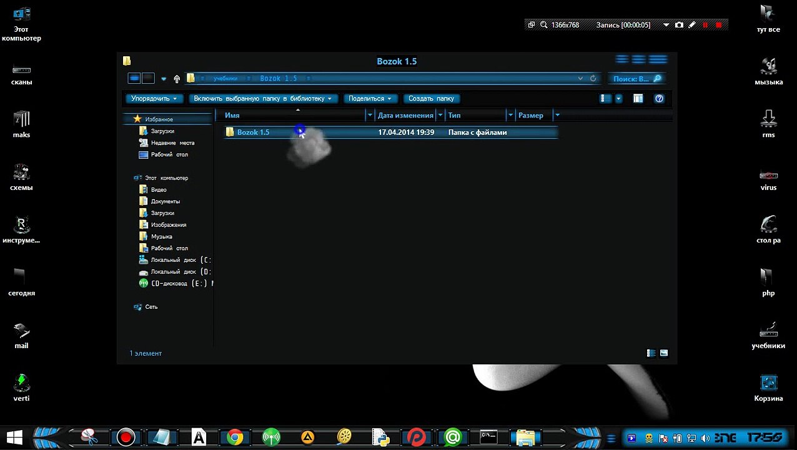The height and width of the screenshot is (450, 797).
Task: Click the Создать папку button
Action: (x=431, y=99)
